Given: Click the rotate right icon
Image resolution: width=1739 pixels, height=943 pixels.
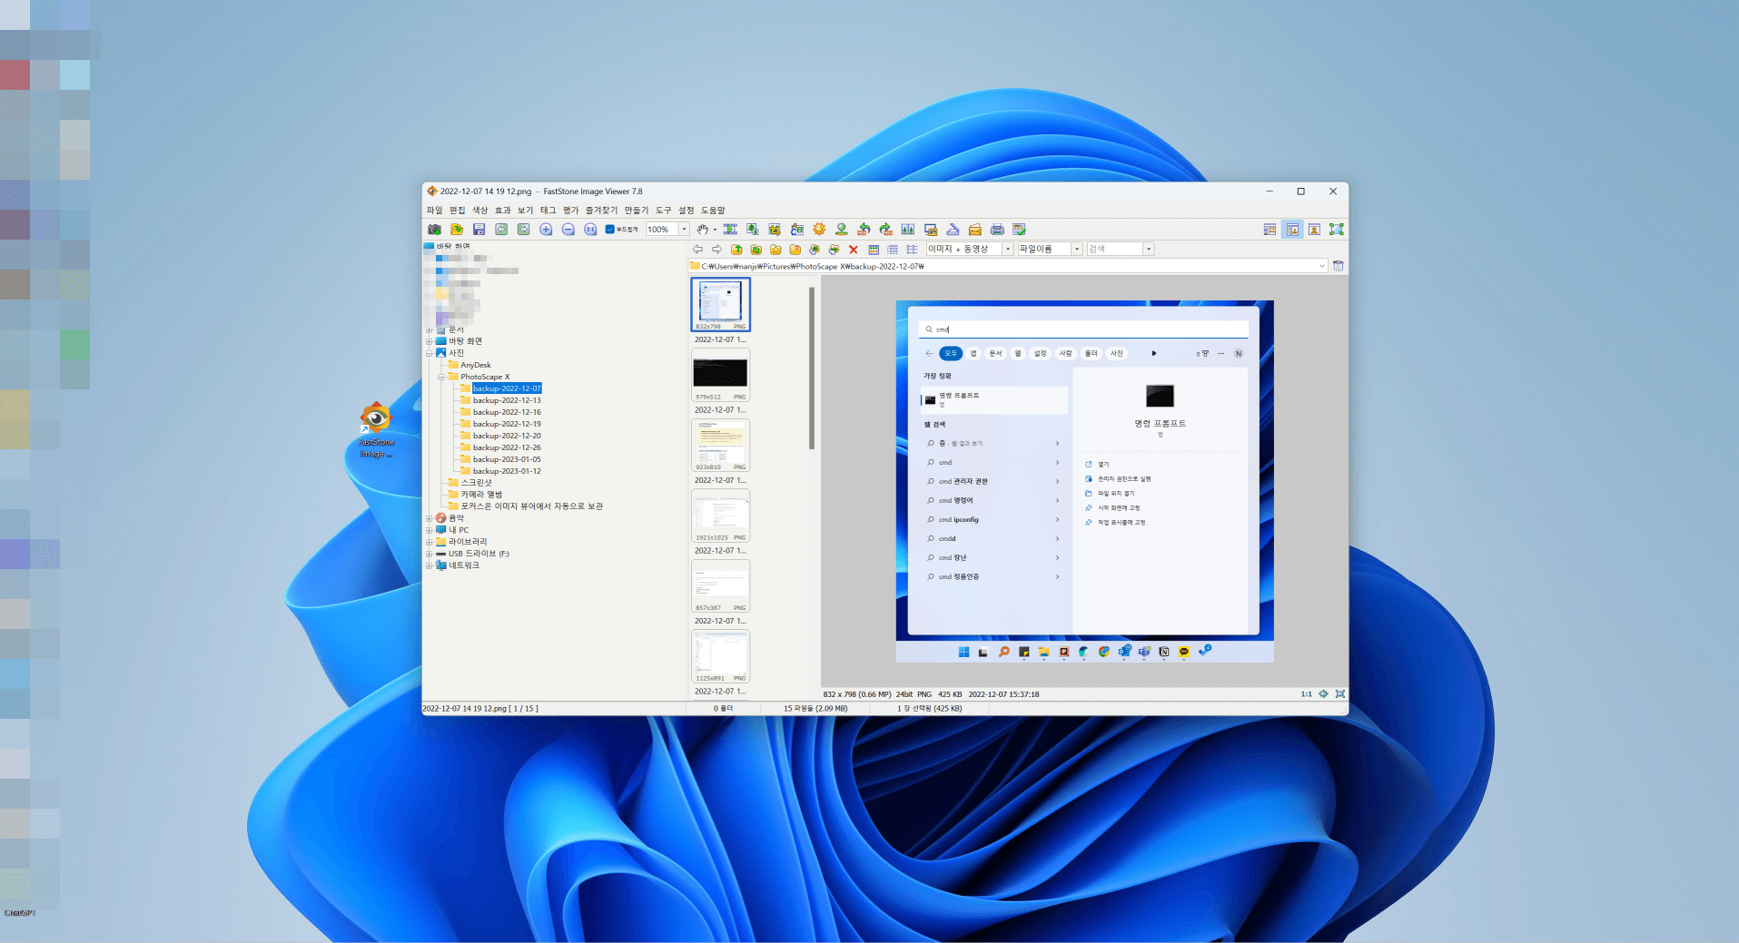Looking at the screenshot, I should pyautogui.click(x=885, y=230).
